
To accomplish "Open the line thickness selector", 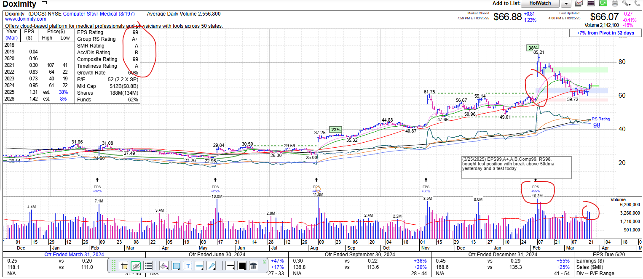I will pyautogui.click(x=230, y=266).
